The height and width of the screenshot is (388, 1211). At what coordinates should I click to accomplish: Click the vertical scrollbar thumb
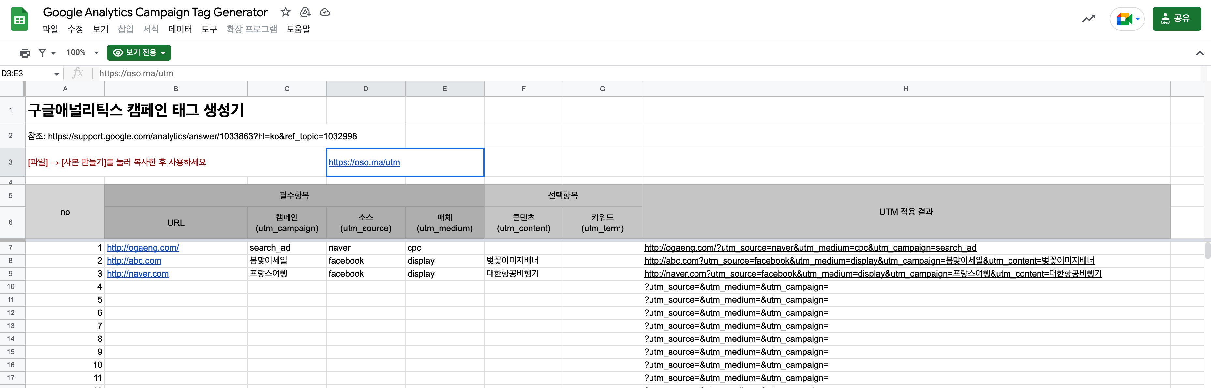point(1207,250)
